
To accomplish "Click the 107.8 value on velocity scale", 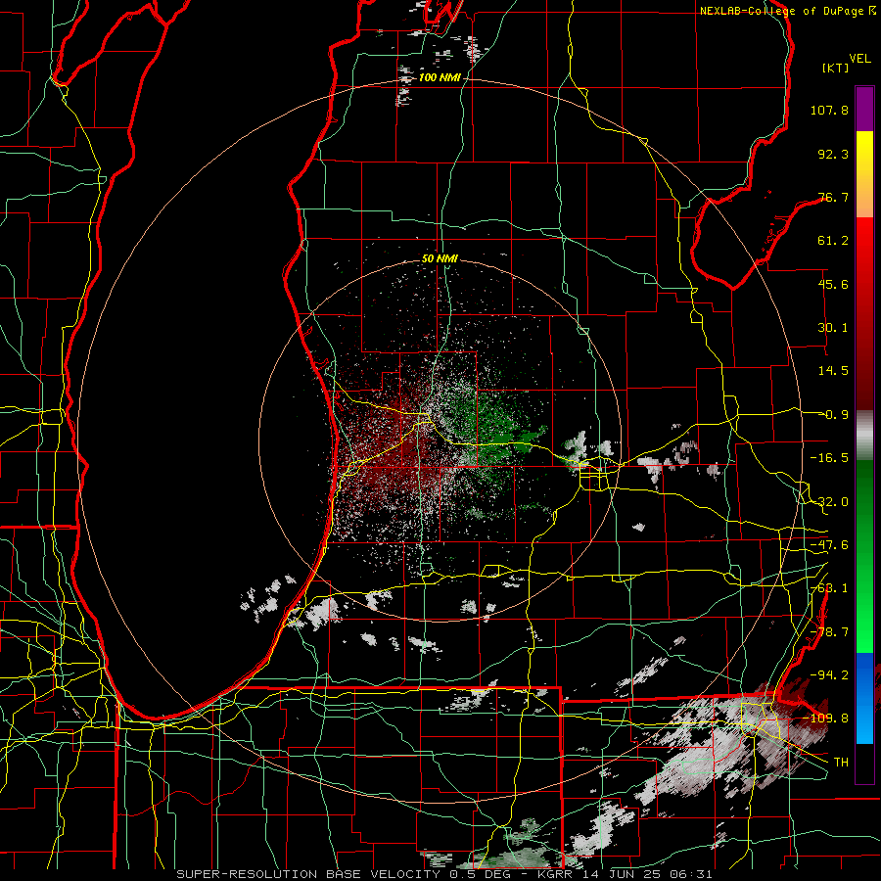I will 829,110.
